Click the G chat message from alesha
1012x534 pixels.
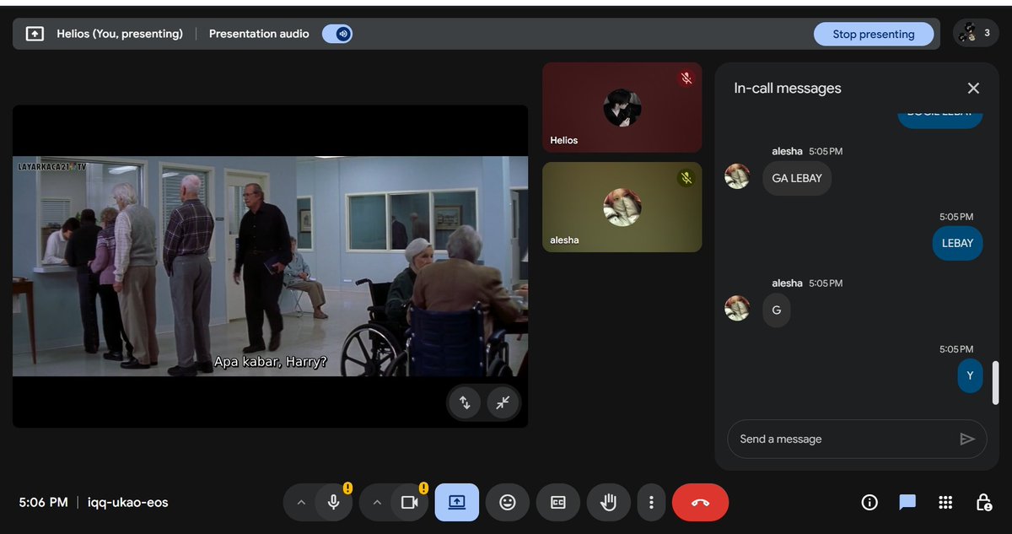pyautogui.click(x=777, y=310)
